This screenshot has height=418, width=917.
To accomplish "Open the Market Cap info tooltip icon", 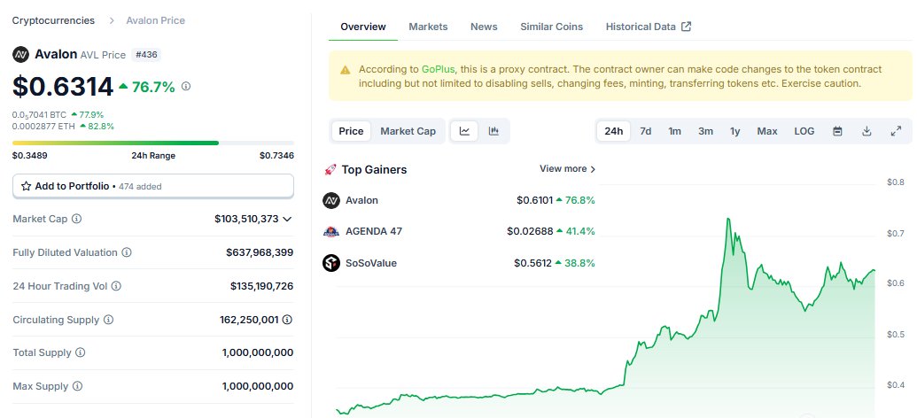I will (76, 220).
